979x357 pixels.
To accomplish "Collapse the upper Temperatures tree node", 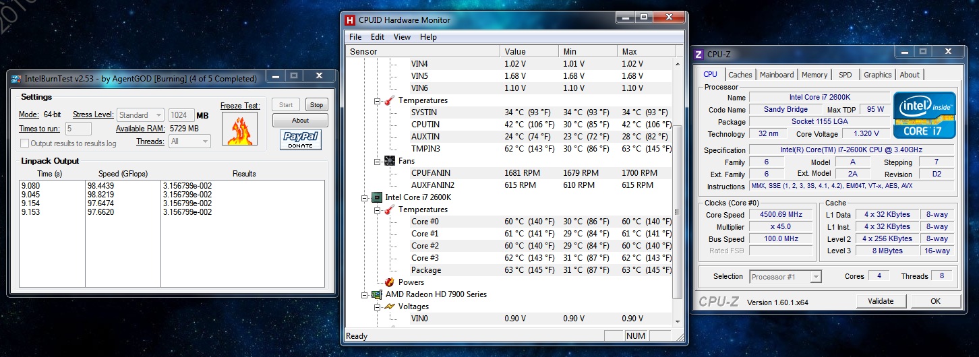I will (377, 100).
